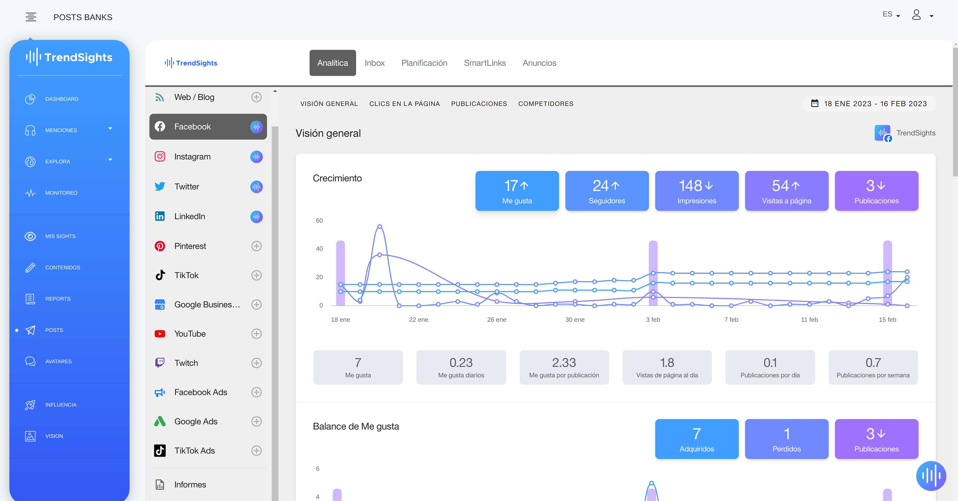958x501 pixels.
Task: Click the Dashboard pie chart icon
Action: tap(30, 99)
